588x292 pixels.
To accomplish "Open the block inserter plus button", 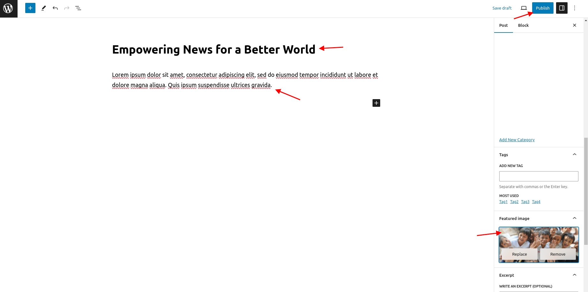I will (30, 8).
